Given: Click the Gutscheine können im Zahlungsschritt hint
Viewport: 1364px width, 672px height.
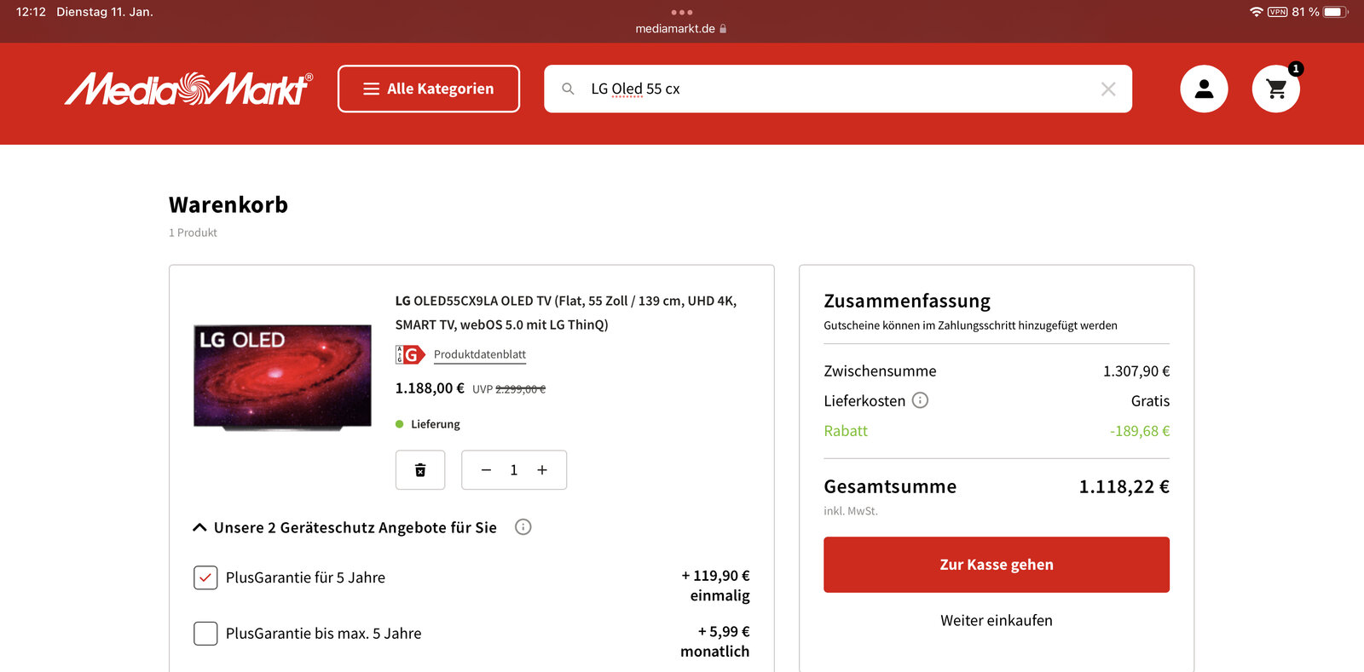Looking at the screenshot, I should tap(970, 325).
